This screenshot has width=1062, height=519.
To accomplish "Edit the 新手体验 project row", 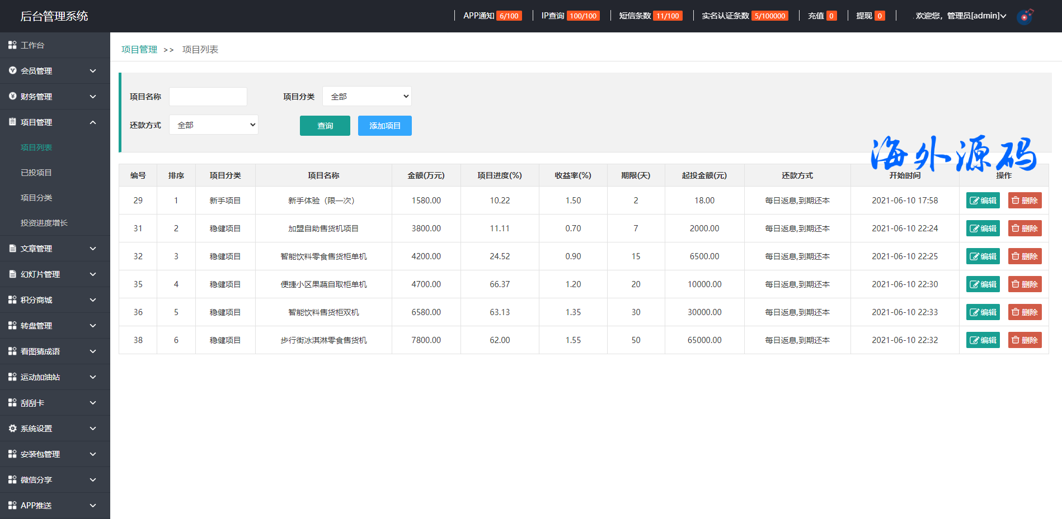I will [x=983, y=201].
